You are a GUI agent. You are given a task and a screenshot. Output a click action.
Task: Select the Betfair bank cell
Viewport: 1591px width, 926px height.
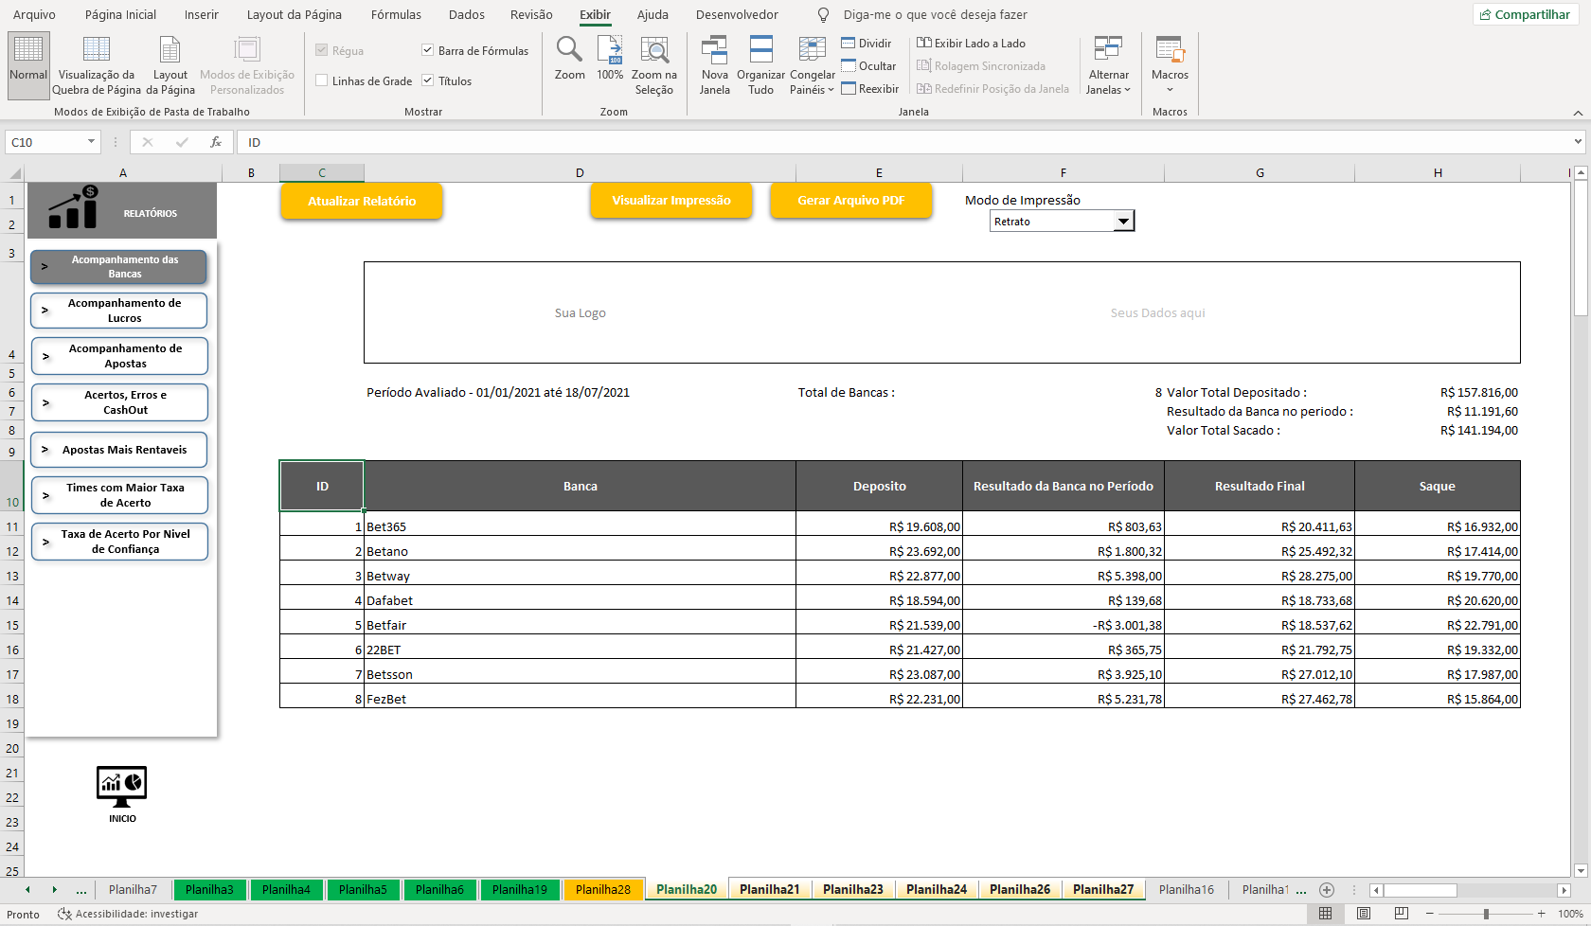(580, 625)
